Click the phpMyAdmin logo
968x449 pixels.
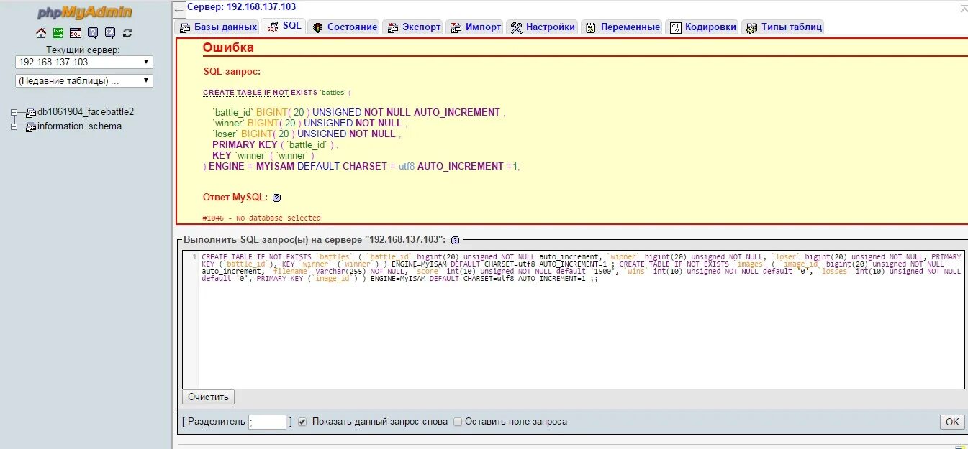(86, 12)
